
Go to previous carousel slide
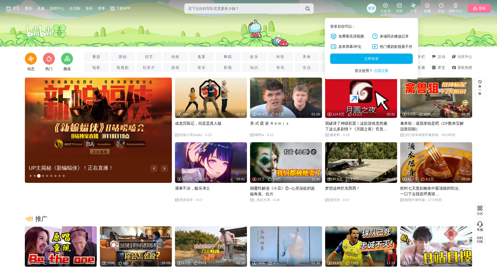coord(154,168)
